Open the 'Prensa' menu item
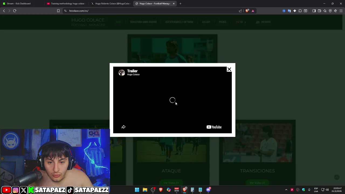Image resolution: width=345 pixels, height=194 pixels. (223, 22)
